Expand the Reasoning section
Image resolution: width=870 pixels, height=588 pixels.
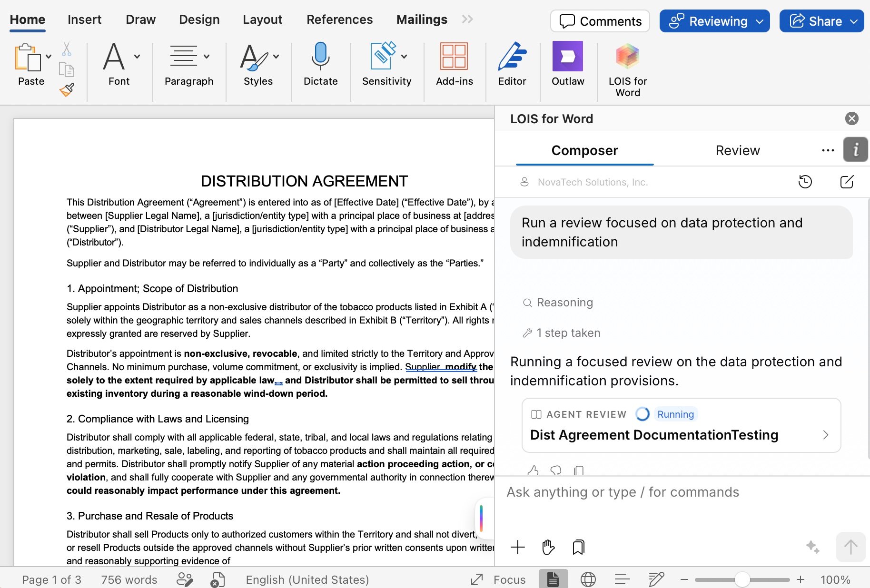(x=558, y=303)
